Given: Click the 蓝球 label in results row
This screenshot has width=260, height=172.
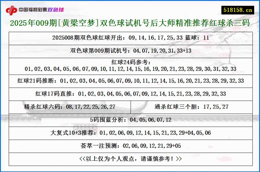Looking at the screenshot, I should coord(190,38).
